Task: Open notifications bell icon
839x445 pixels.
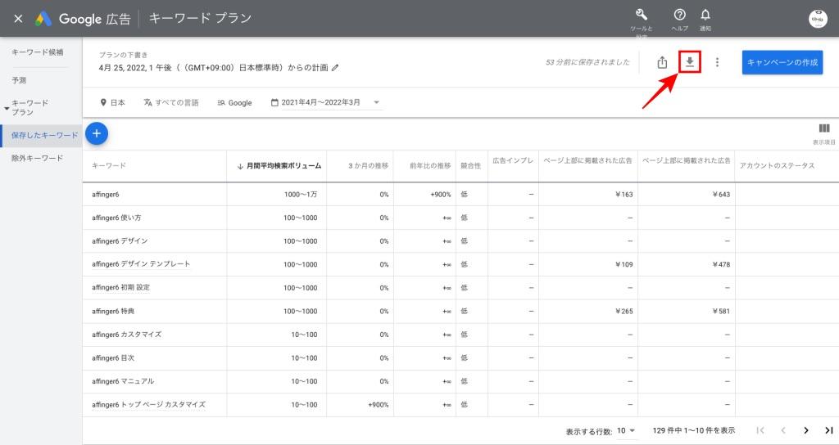Action: 705,15
